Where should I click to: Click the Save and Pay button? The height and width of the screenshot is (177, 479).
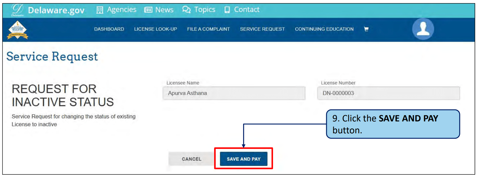tap(243, 159)
